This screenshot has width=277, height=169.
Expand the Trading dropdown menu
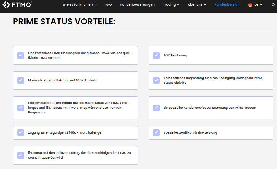click(x=171, y=4)
